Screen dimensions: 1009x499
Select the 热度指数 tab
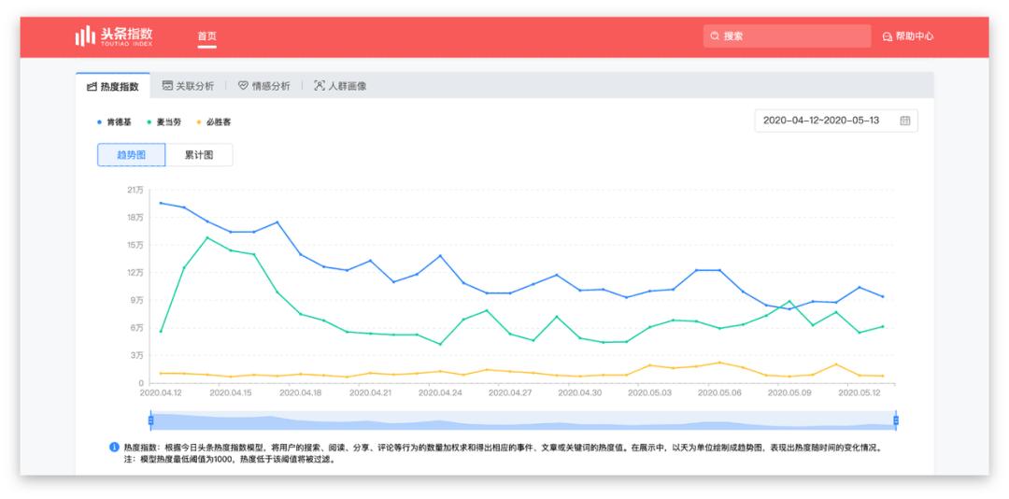coord(113,86)
